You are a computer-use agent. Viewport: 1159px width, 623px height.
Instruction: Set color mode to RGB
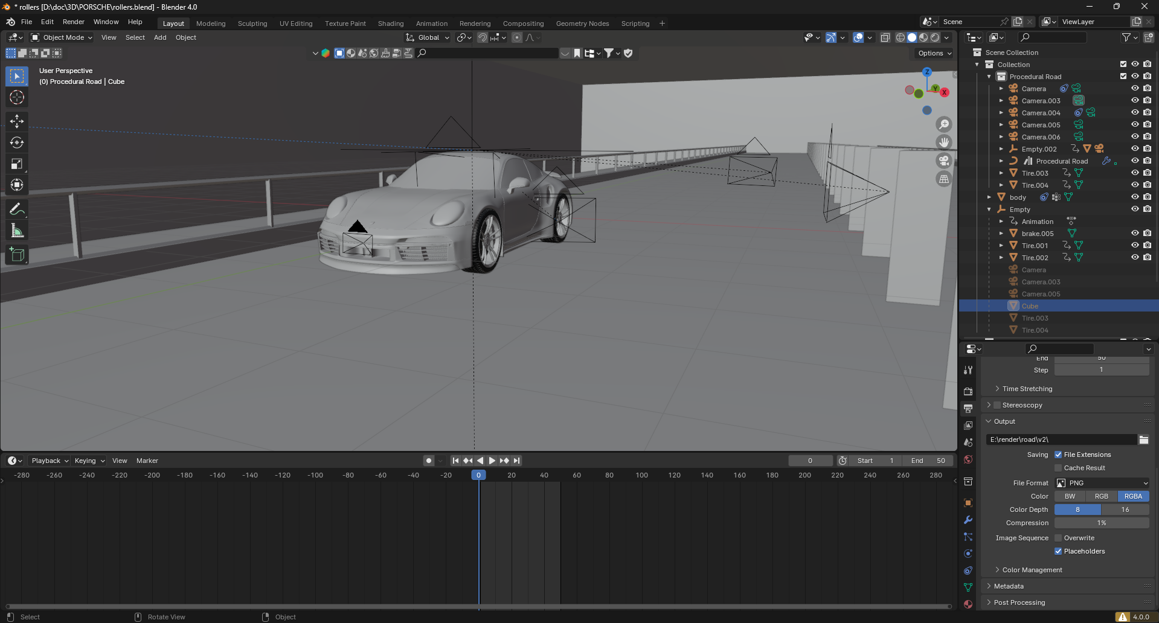tap(1101, 496)
